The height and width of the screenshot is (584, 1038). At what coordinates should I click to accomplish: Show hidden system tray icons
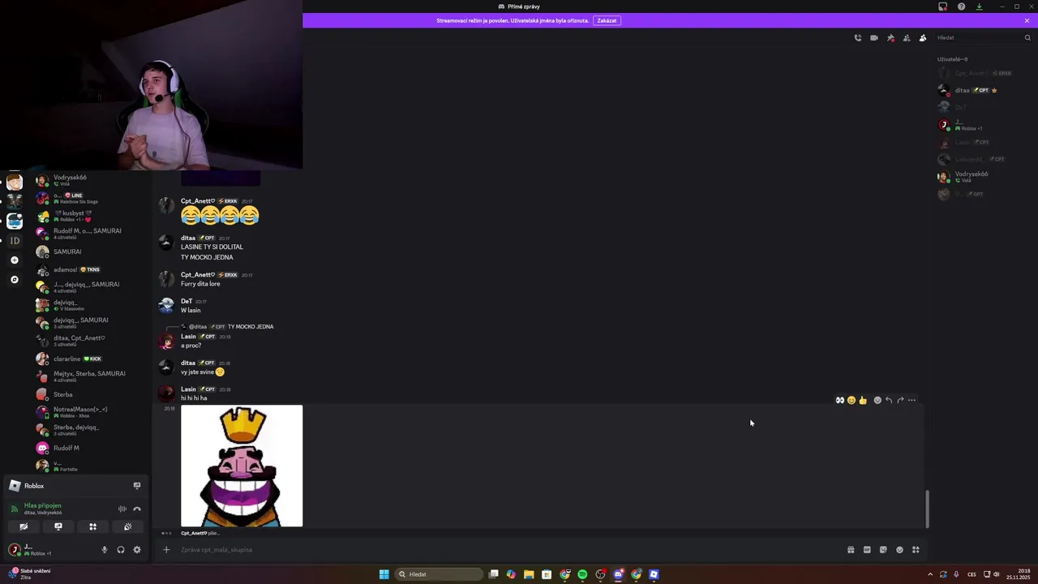[930, 574]
